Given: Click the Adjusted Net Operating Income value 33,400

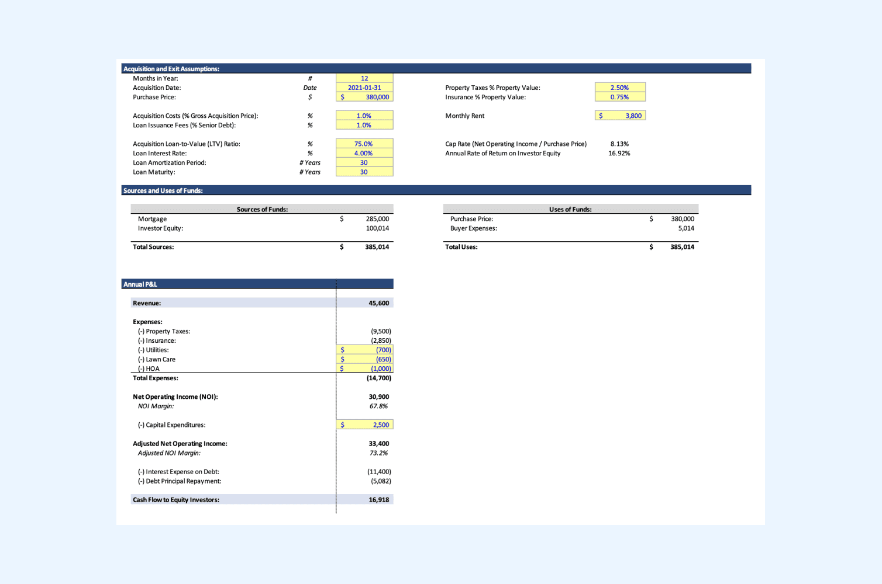Looking at the screenshot, I should [379, 443].
